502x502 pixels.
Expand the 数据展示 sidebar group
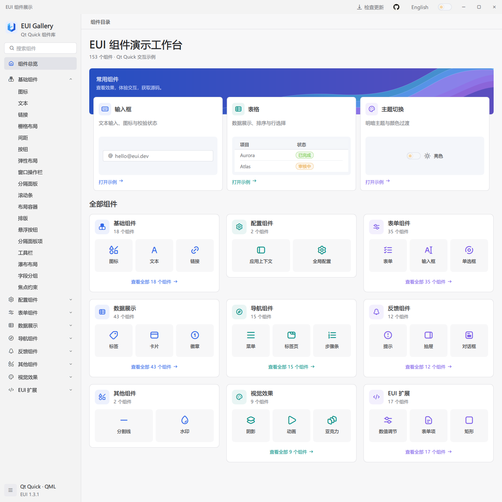[x=40, y=326]
